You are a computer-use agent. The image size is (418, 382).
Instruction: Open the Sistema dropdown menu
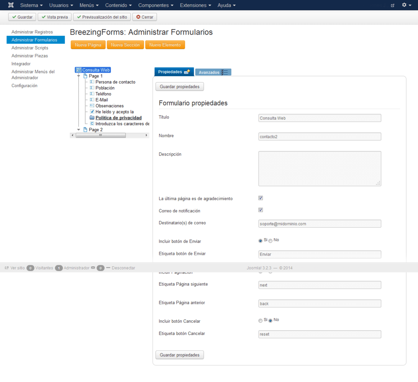(31, 5)
